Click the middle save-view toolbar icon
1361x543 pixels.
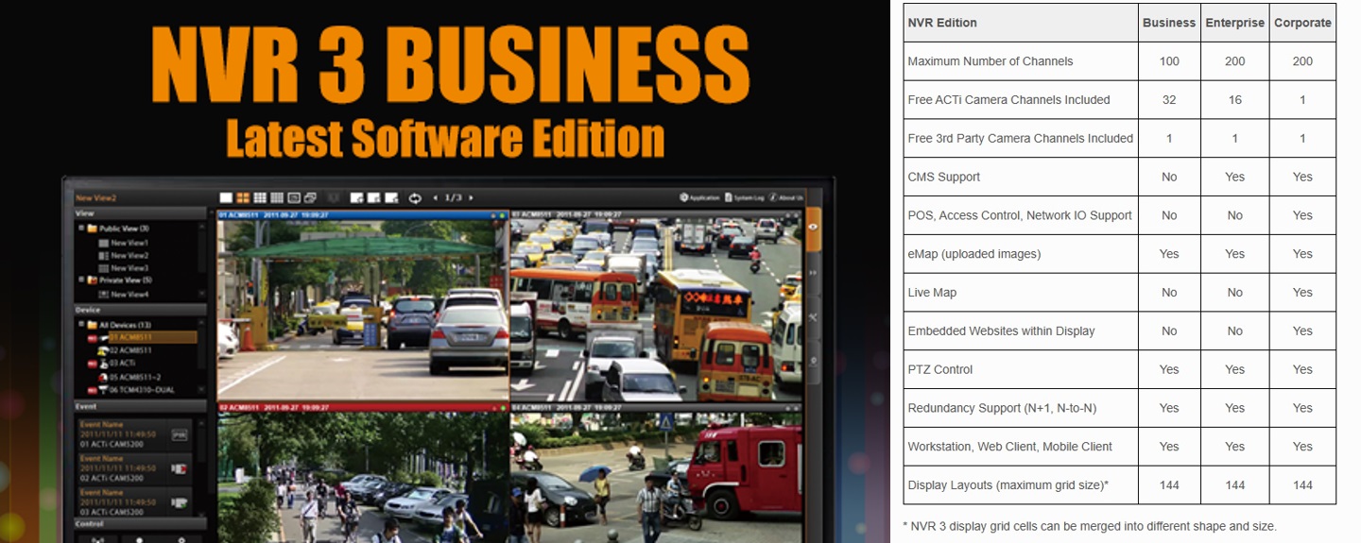374,197
